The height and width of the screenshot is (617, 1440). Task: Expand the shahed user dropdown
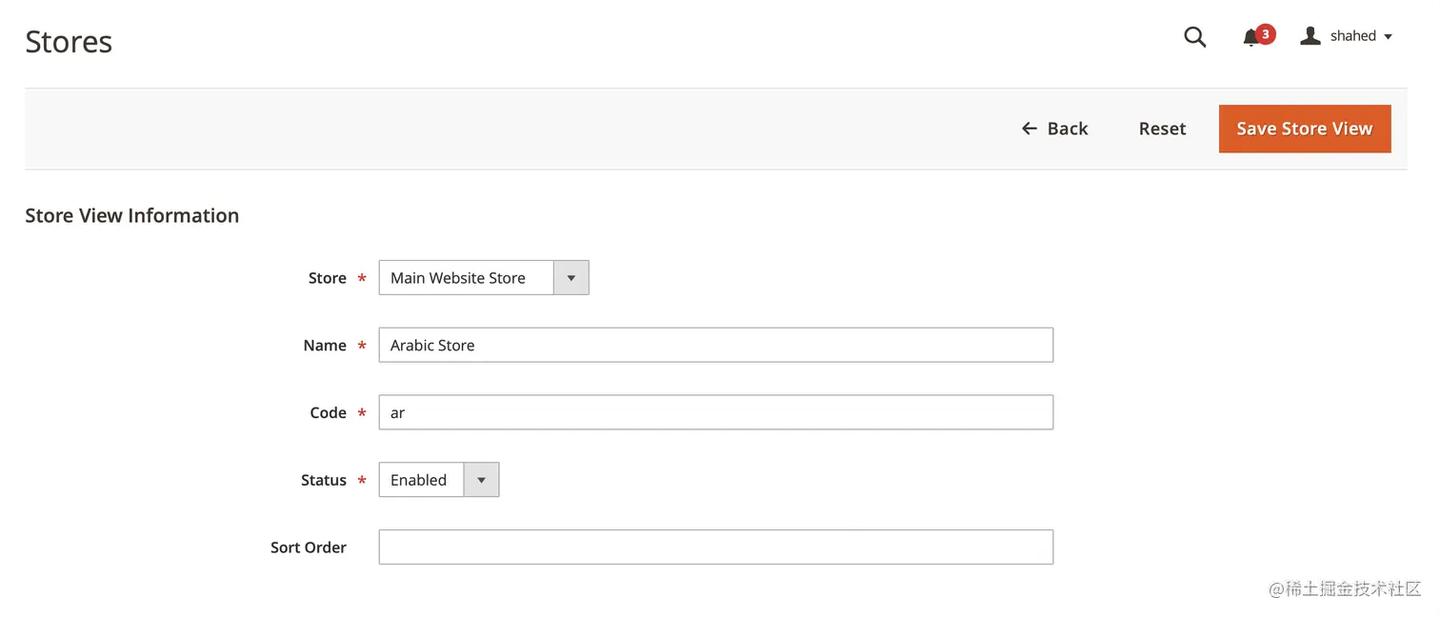click(x=1352, y=35)
